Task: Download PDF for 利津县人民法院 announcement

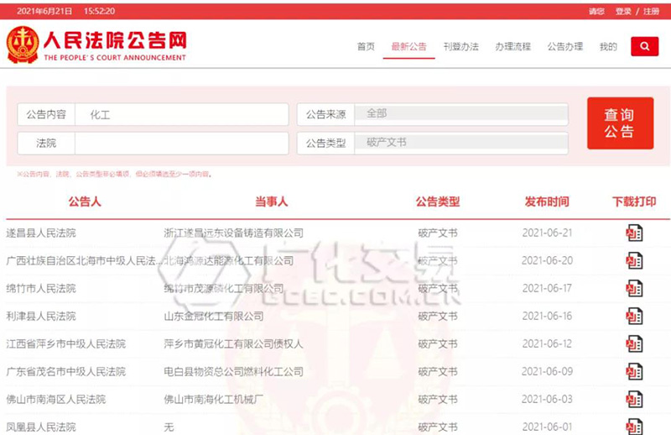Action: click(x=634, y=317)
